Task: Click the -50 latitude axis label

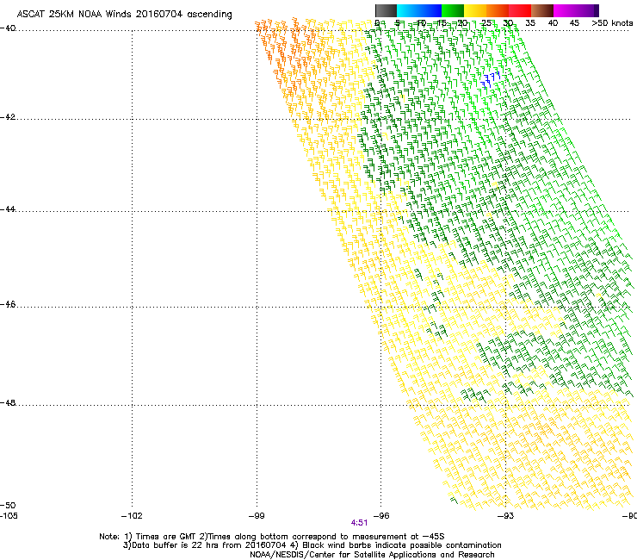Action: tap(8, 505)
